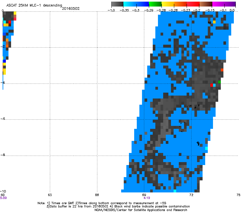Click the red data cell near latitude -4
241x212 pixels.
pyautogui.click(x=212, y=85)
